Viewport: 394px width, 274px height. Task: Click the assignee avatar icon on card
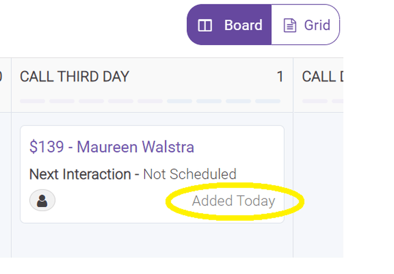coord(42,200)
